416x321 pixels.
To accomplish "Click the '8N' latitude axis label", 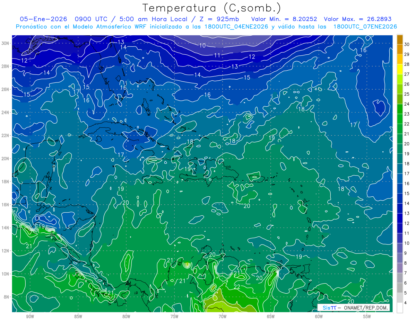I will [7, 297].
